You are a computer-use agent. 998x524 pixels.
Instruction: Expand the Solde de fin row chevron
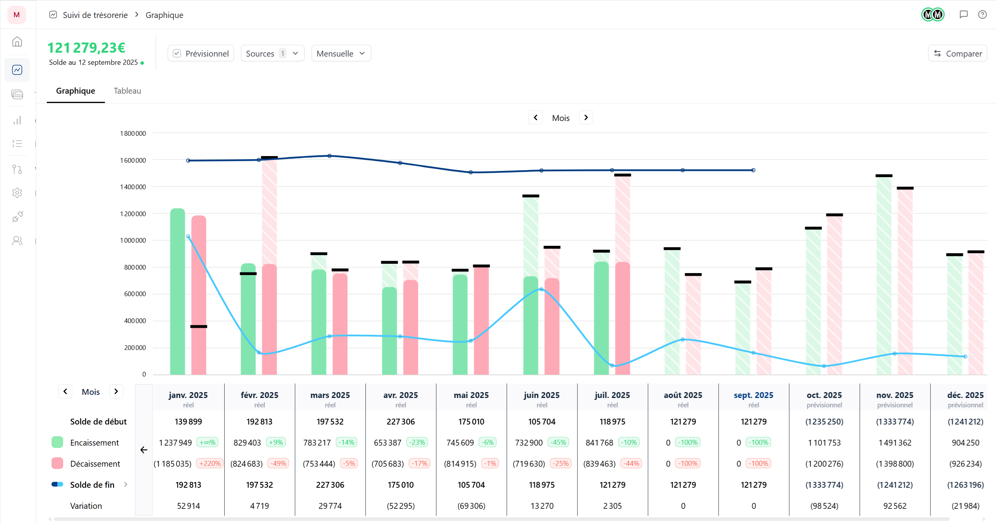126,484
